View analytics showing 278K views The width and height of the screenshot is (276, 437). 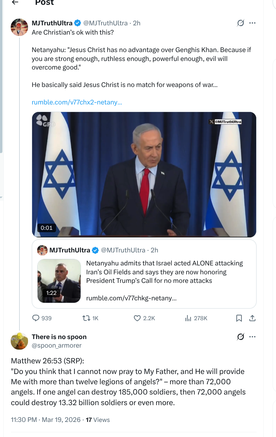coord(188,318)
